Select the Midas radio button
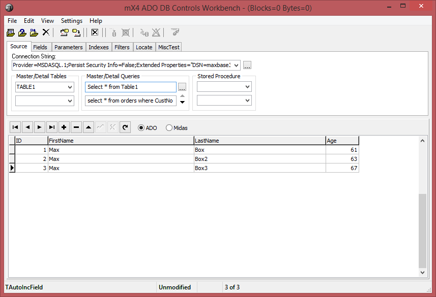 click(169, 128)
